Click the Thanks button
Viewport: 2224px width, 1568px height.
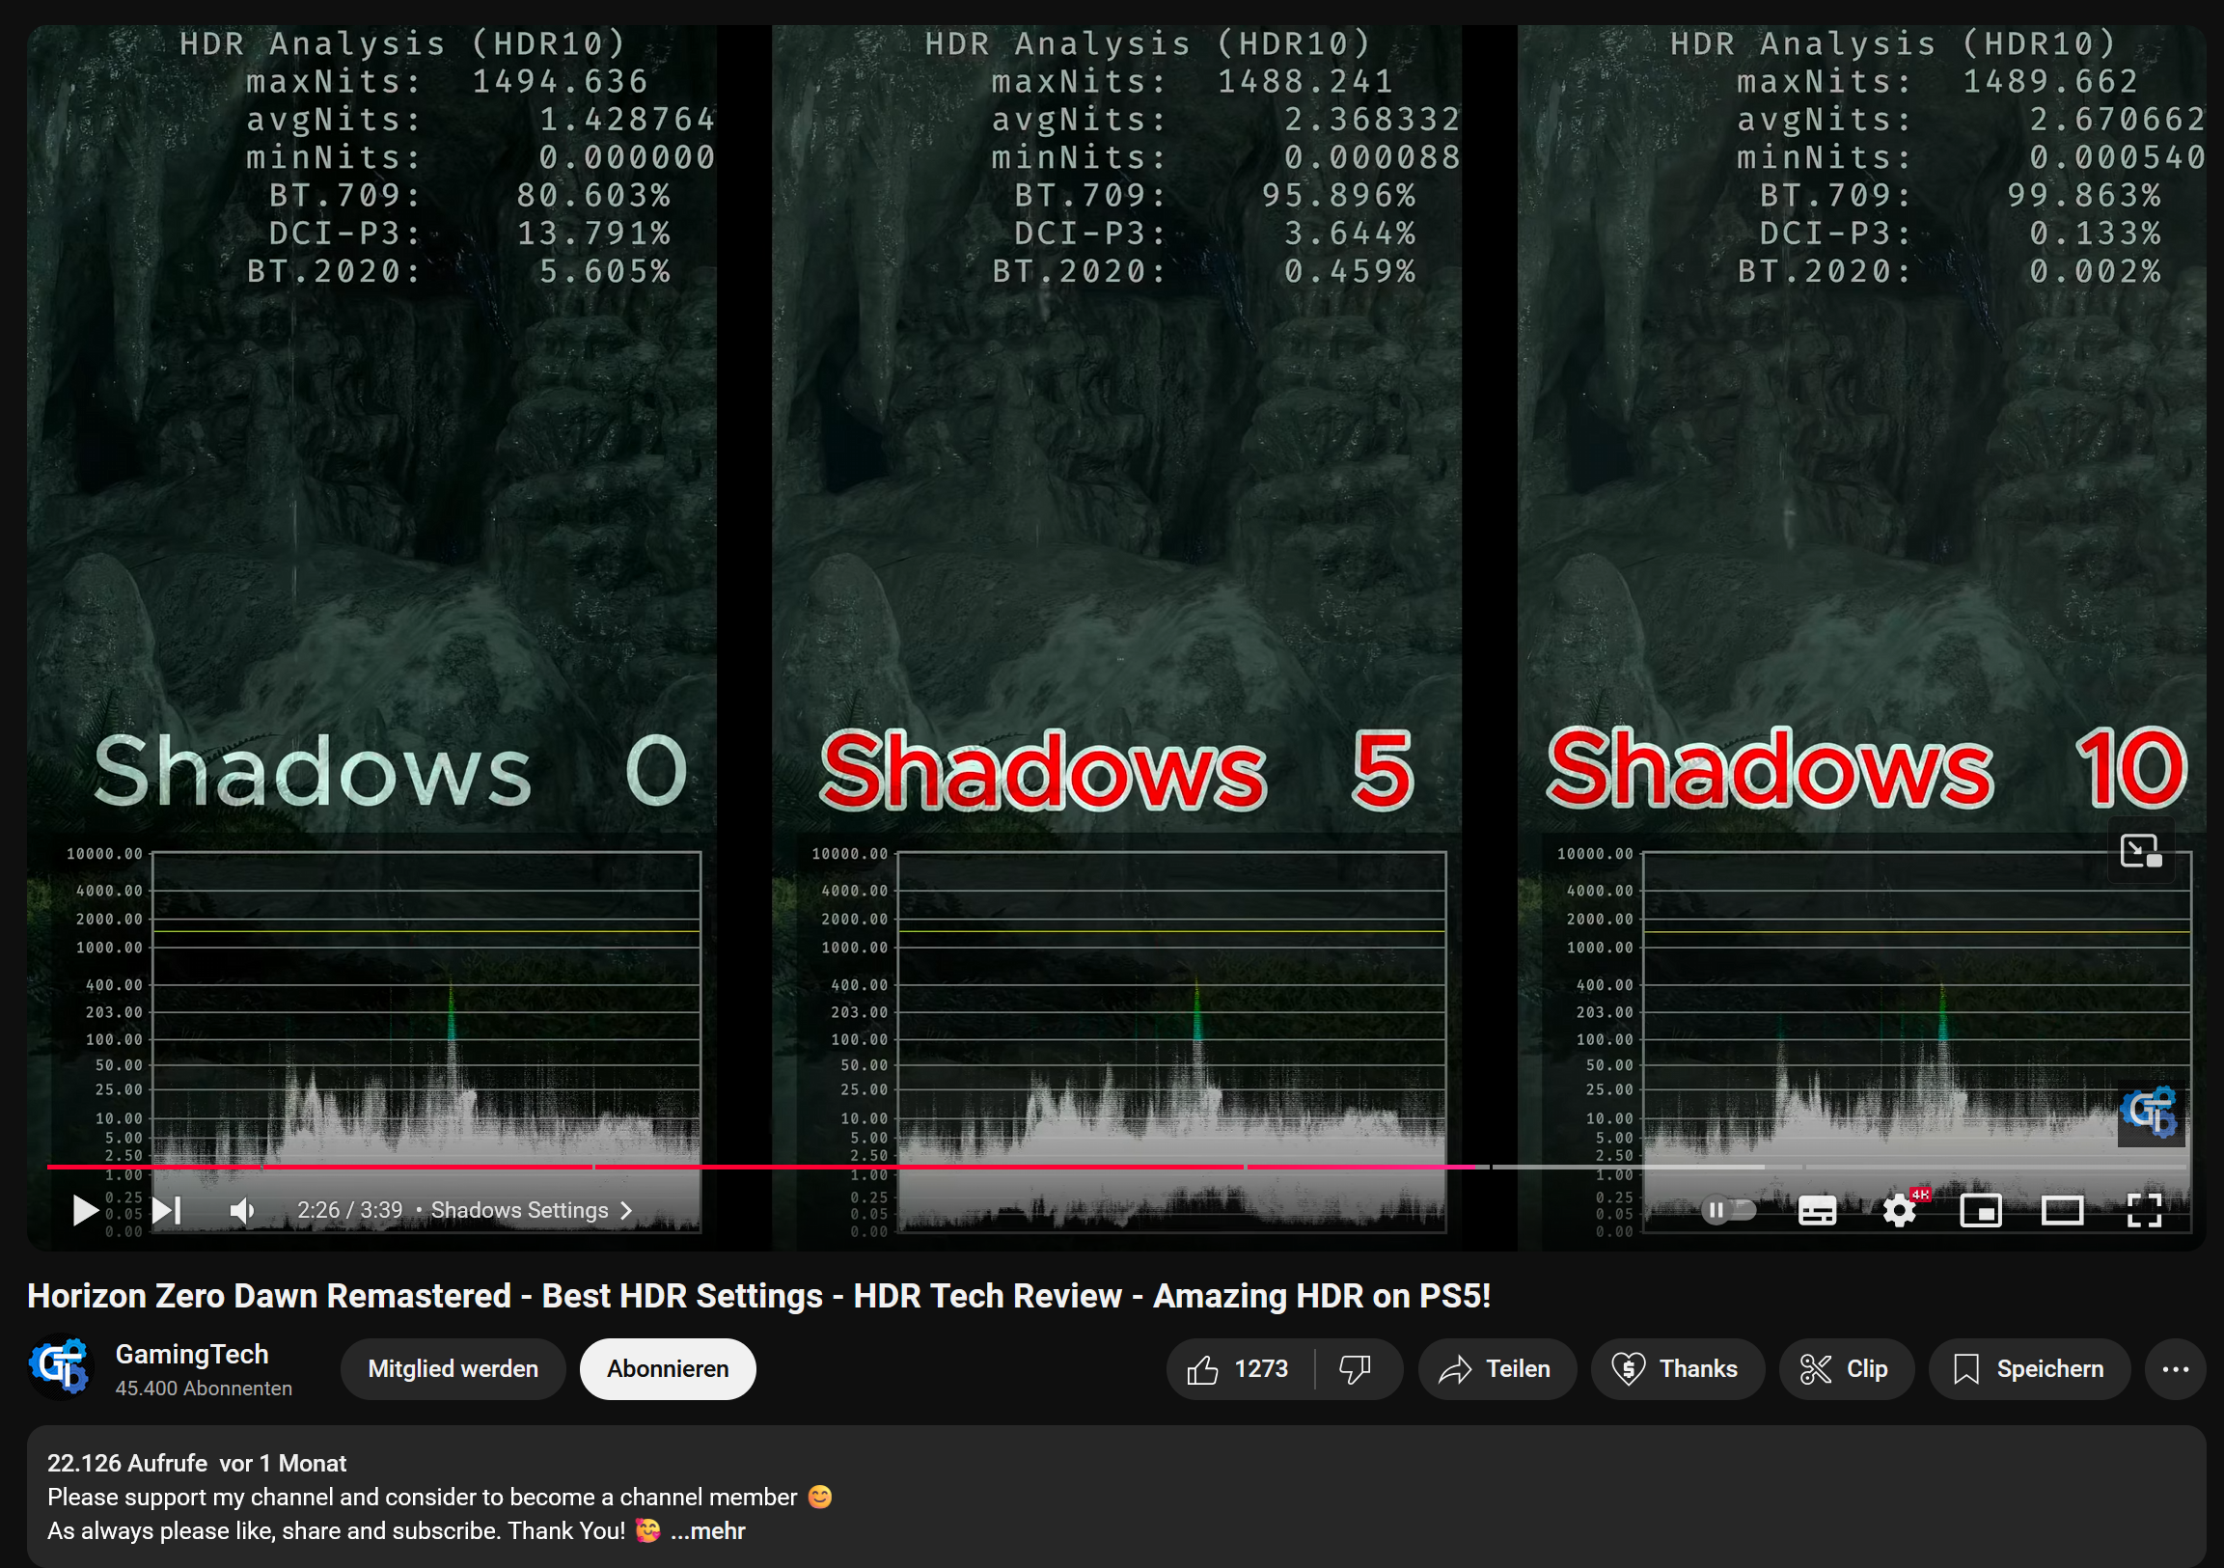[x=1680, y=1367]
